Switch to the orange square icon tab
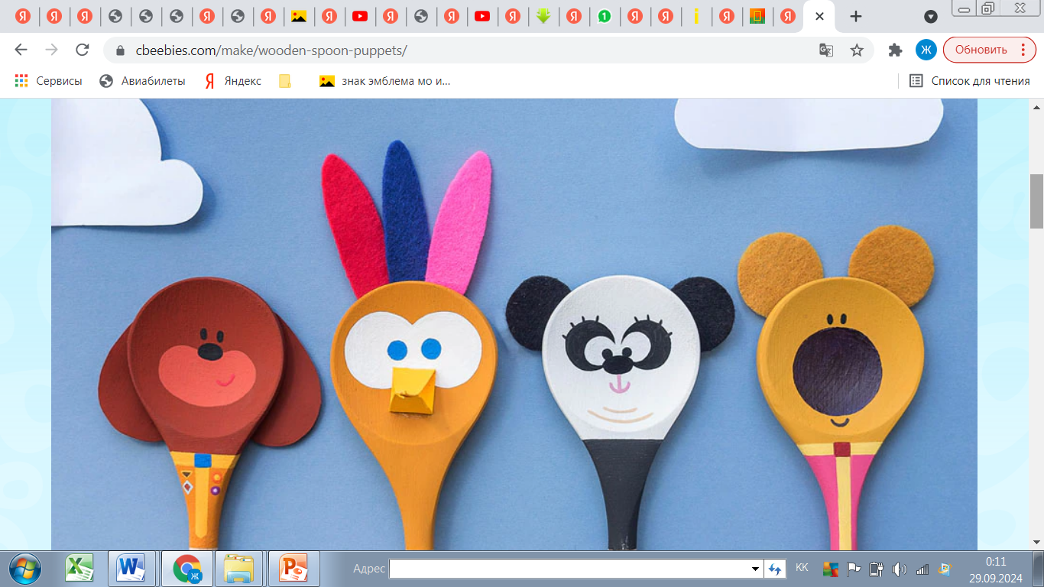Viewport: 1044px width, 587px height. (757, 16)
